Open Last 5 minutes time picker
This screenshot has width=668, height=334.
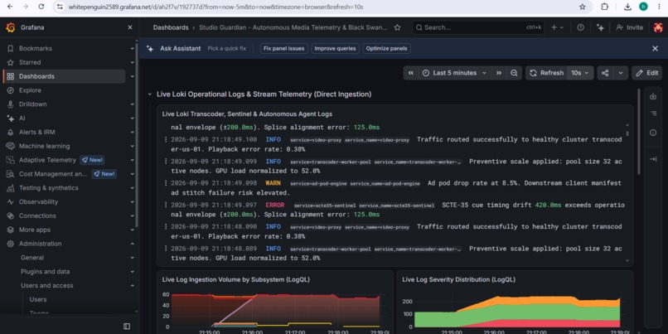click(x=454, y=73)
